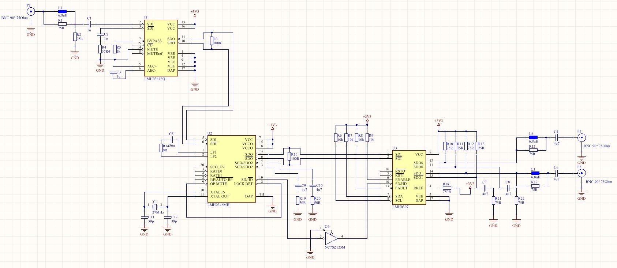The width and height of the screenshot is (617, 268).
Task: Select the U3 cable driver IC body
Action: [409, 177]
